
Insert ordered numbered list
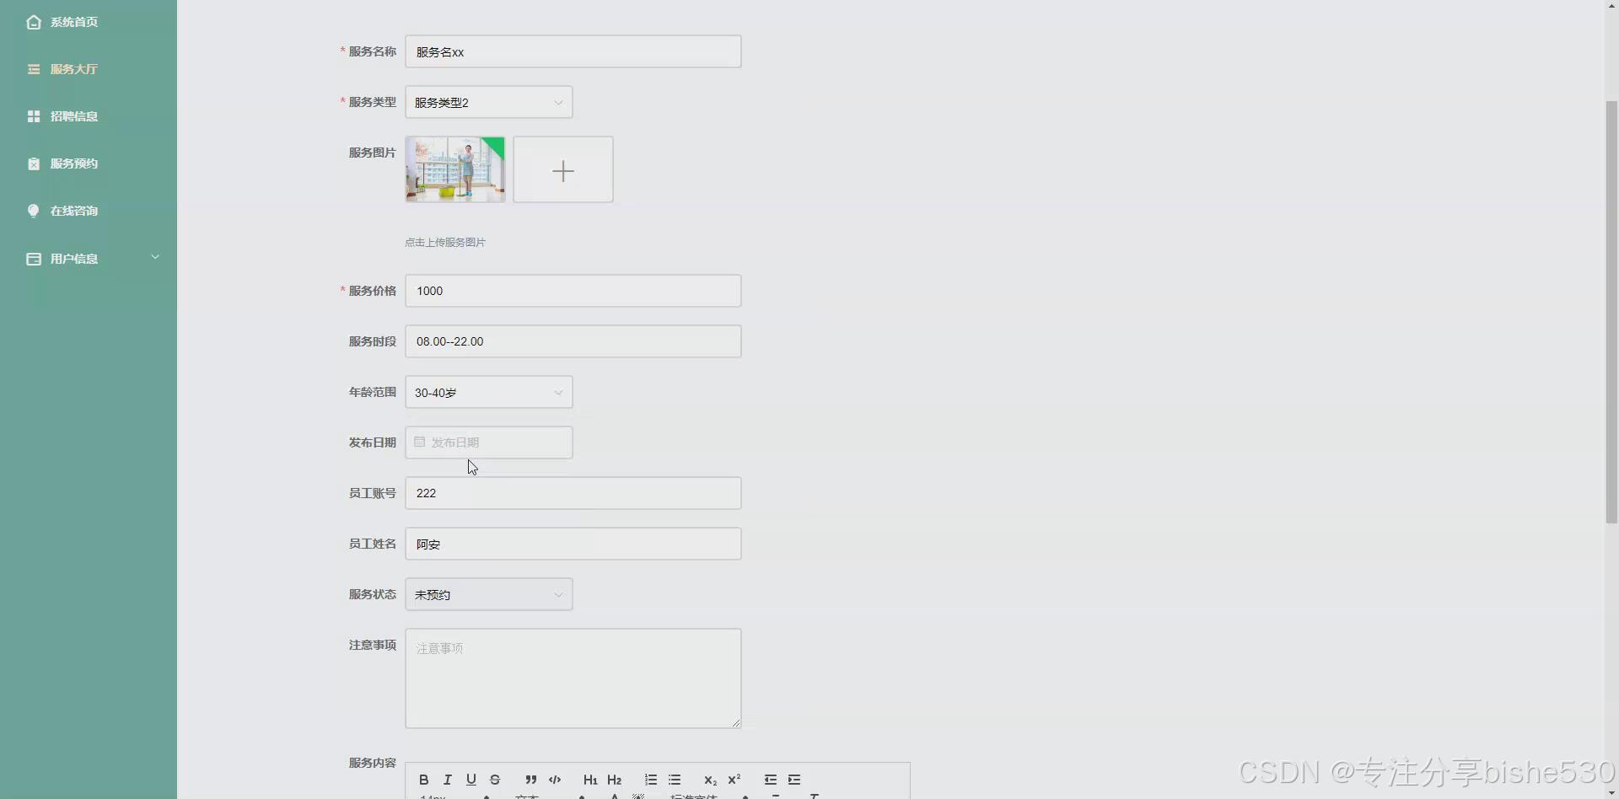651,780
